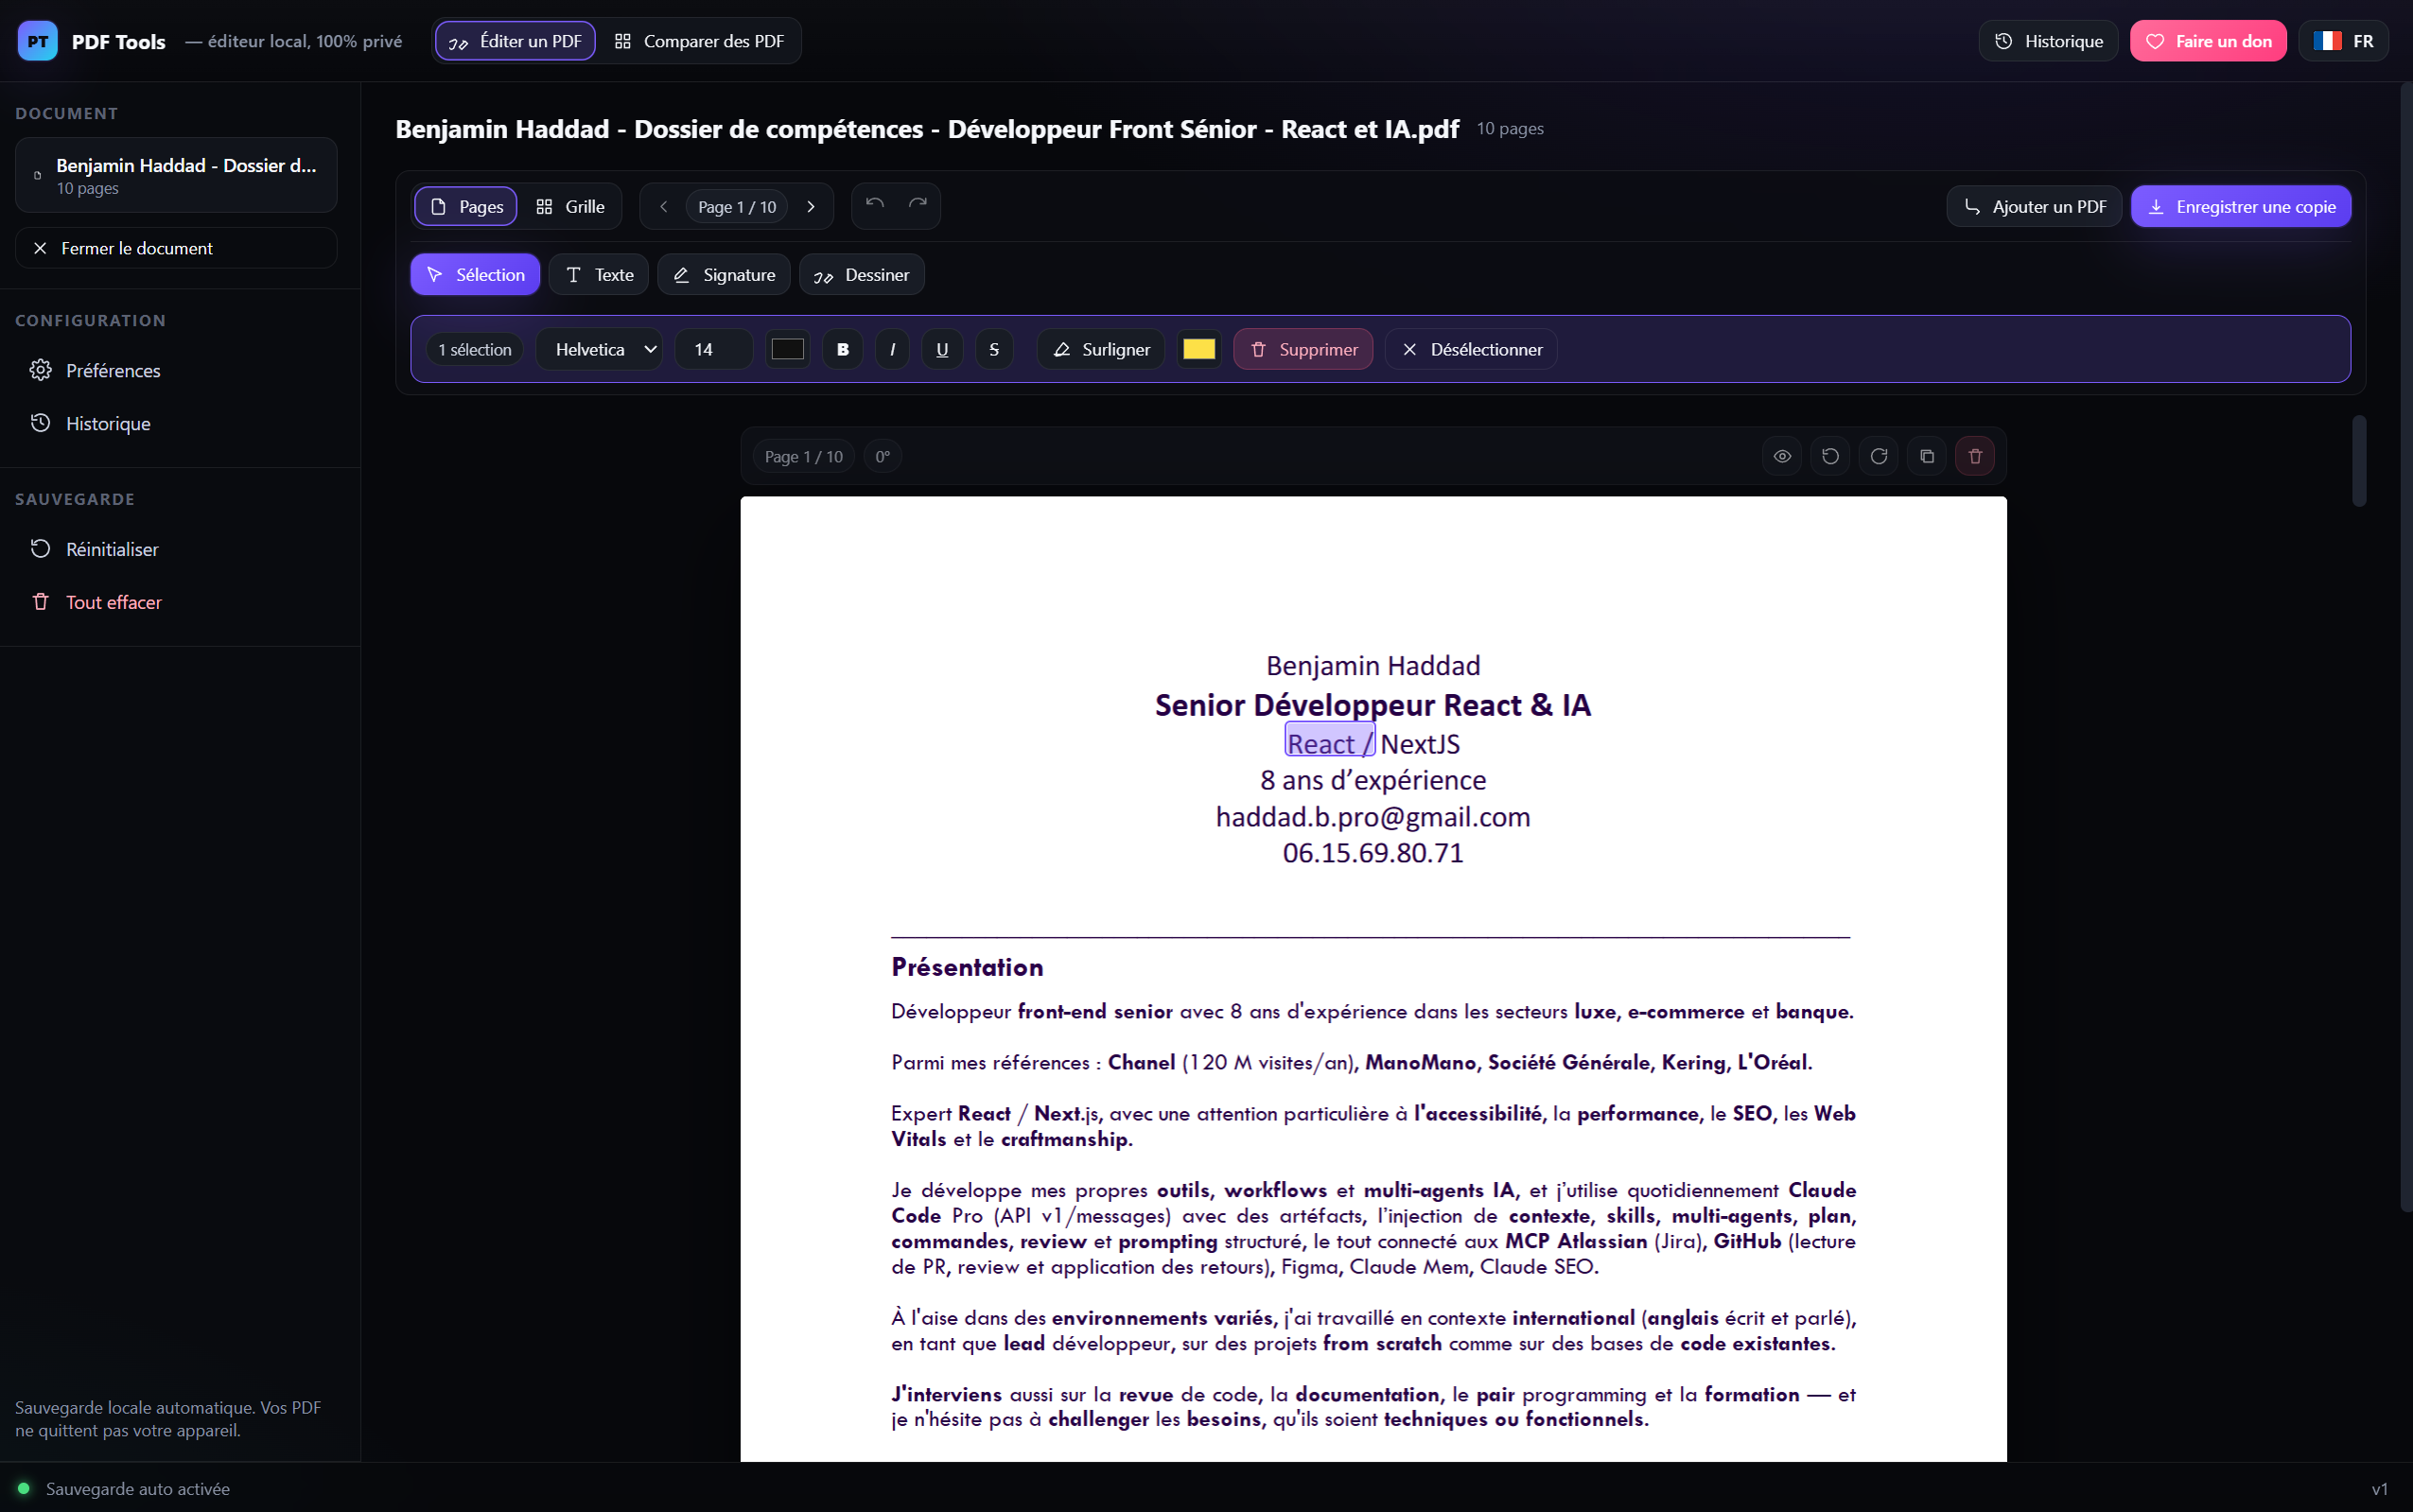This screenshot has width=2413, height=1512.
Task: Click the 0° rotation badge
Action: [883, 457]
